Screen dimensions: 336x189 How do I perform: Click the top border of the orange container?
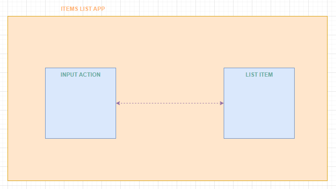coord(168,16)
